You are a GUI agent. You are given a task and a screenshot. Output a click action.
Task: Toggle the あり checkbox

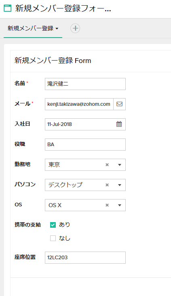pos(53,225)
